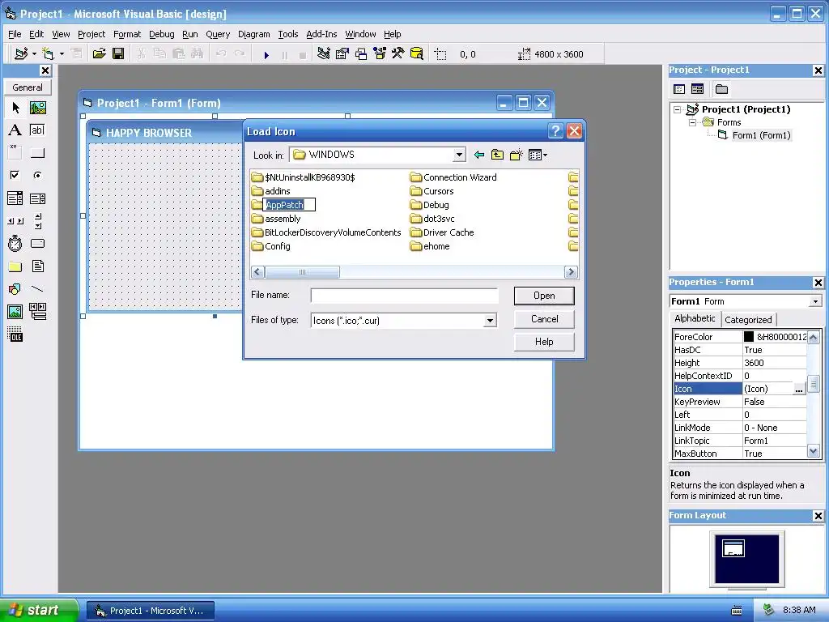
Task: Click the ForeColor black color swatch
Action: tap(749, 337)
